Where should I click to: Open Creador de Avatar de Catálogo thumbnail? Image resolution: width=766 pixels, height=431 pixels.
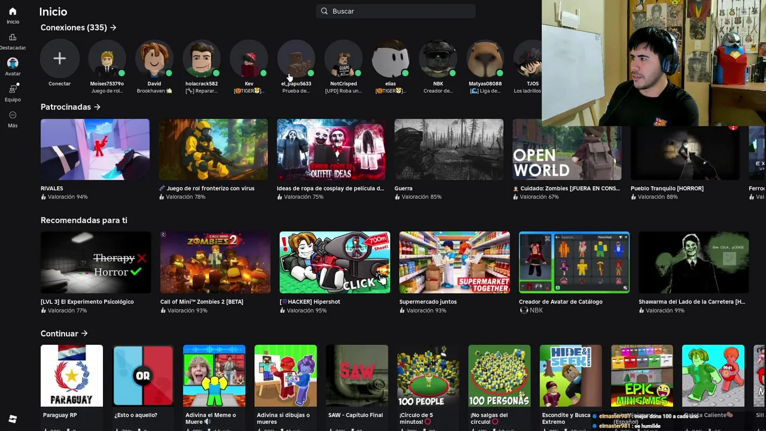[574, 262]
